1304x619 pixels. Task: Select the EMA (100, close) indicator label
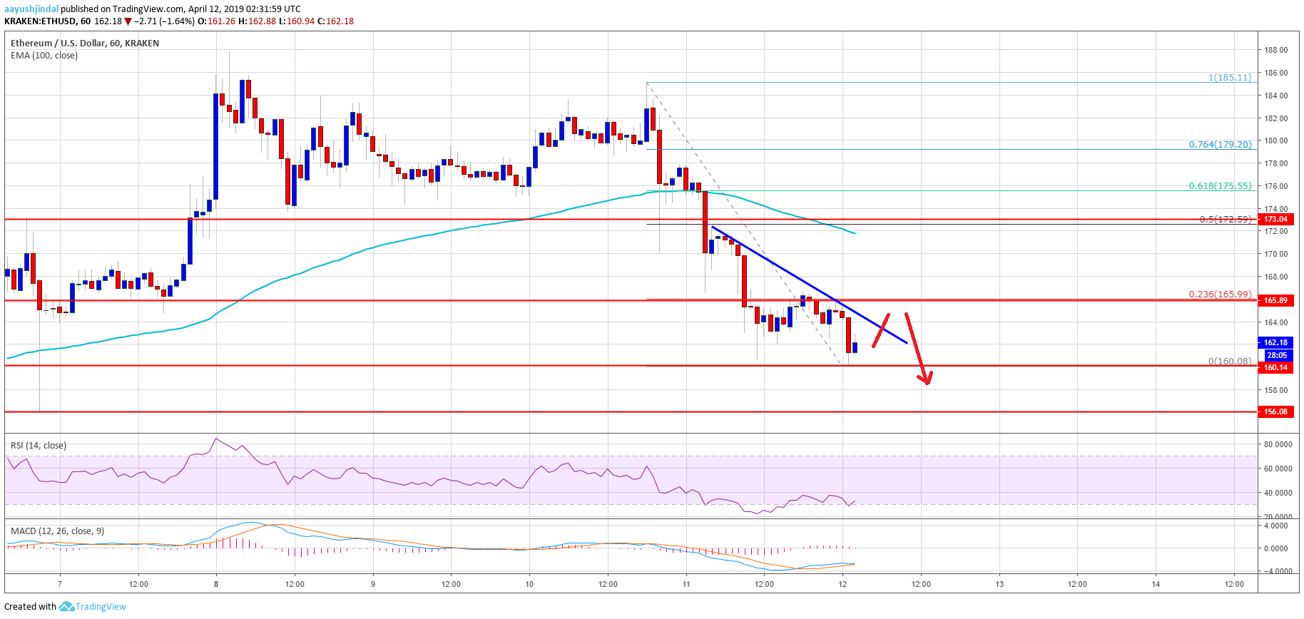[44, 56]
